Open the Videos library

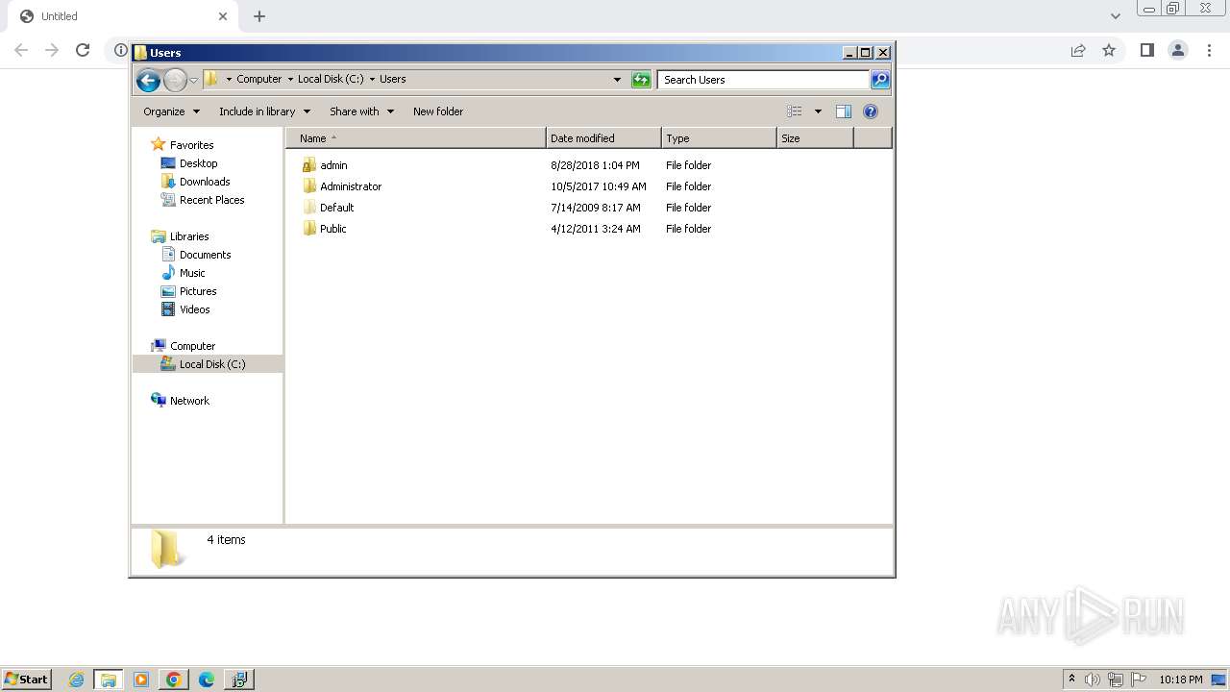coord(194,309)
